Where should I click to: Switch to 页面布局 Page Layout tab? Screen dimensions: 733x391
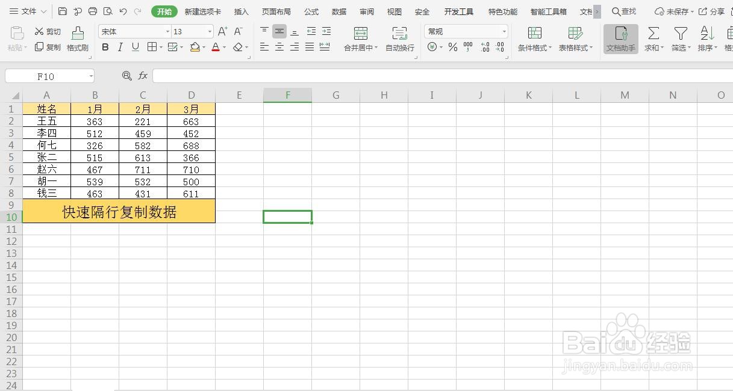point(276,11)
